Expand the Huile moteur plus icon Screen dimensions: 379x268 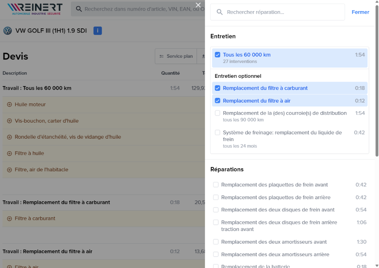(x=9, y=105)
